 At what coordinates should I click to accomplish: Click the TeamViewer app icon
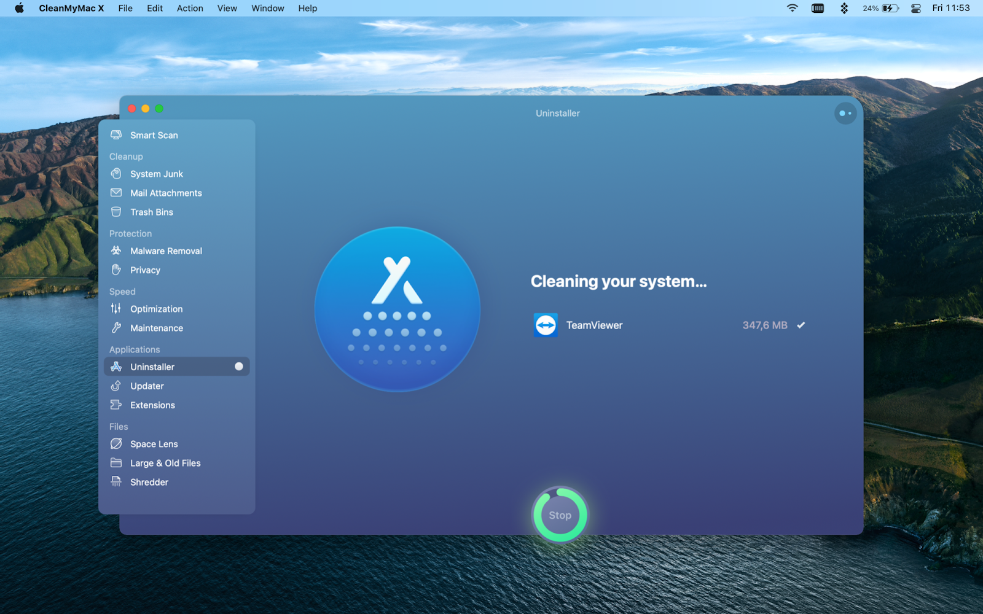tap(546, 325)
